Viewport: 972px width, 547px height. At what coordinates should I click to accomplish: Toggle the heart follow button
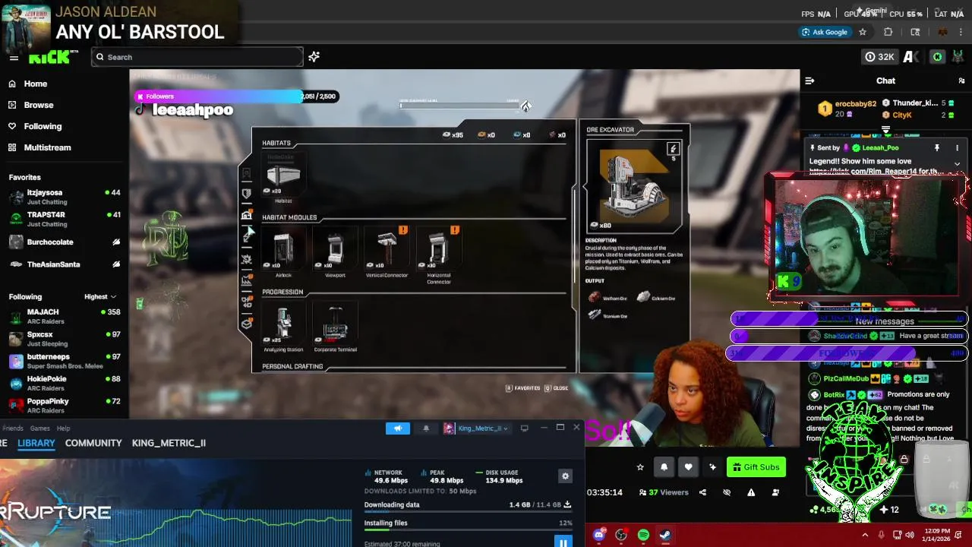coord(689,467)
